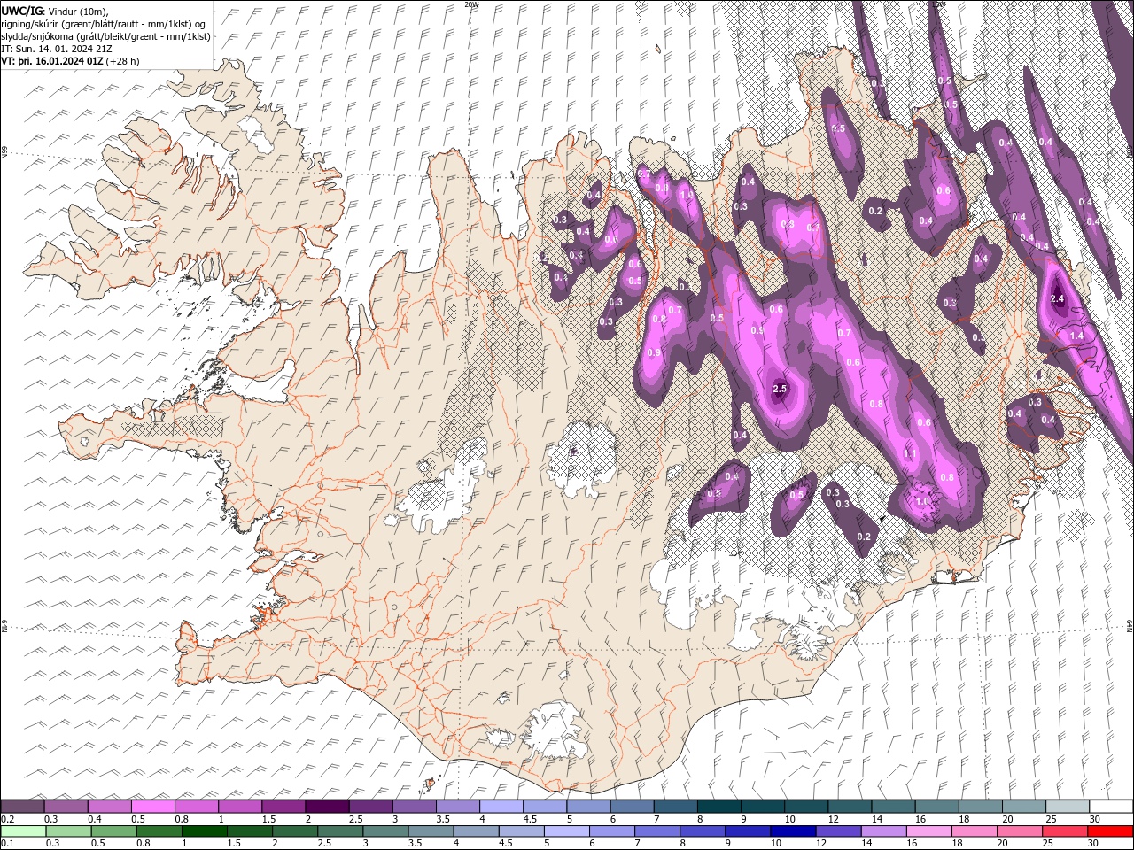Click the initial time 'IT: Sun. 14. 01. 2024 21Z' line
The height and width of the screenshot is (850, 1134).
(x=58, y=49)
